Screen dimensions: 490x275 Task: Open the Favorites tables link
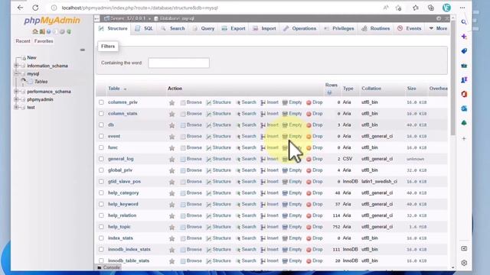pos(44,41)
